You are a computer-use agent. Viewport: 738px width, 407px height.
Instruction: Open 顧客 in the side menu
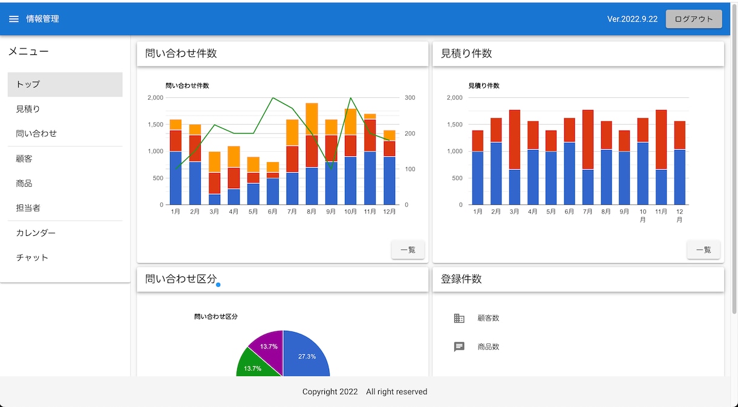[65, 159]
